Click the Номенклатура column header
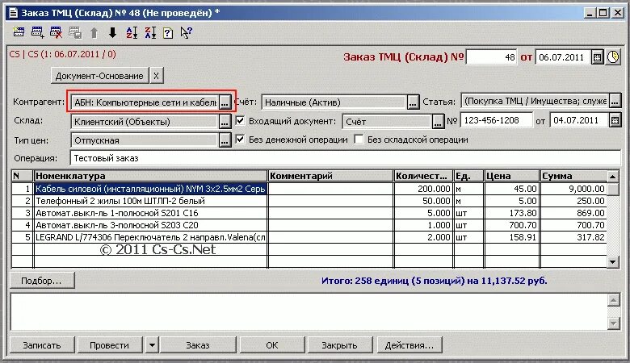Viewport: 630px width, 363px height. [151, 176]
